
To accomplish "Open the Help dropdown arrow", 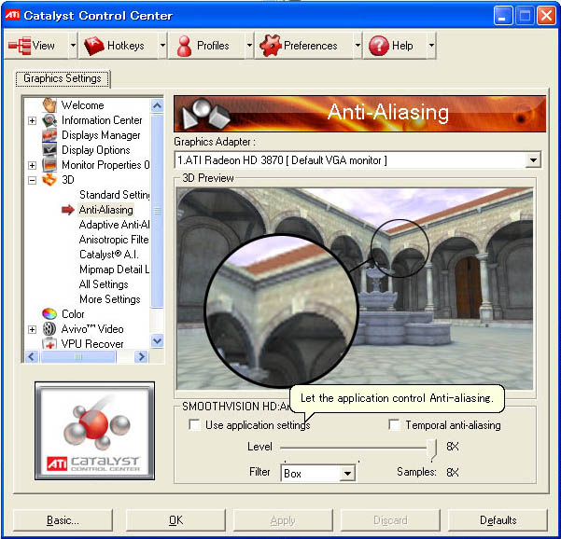I will 431,46.
